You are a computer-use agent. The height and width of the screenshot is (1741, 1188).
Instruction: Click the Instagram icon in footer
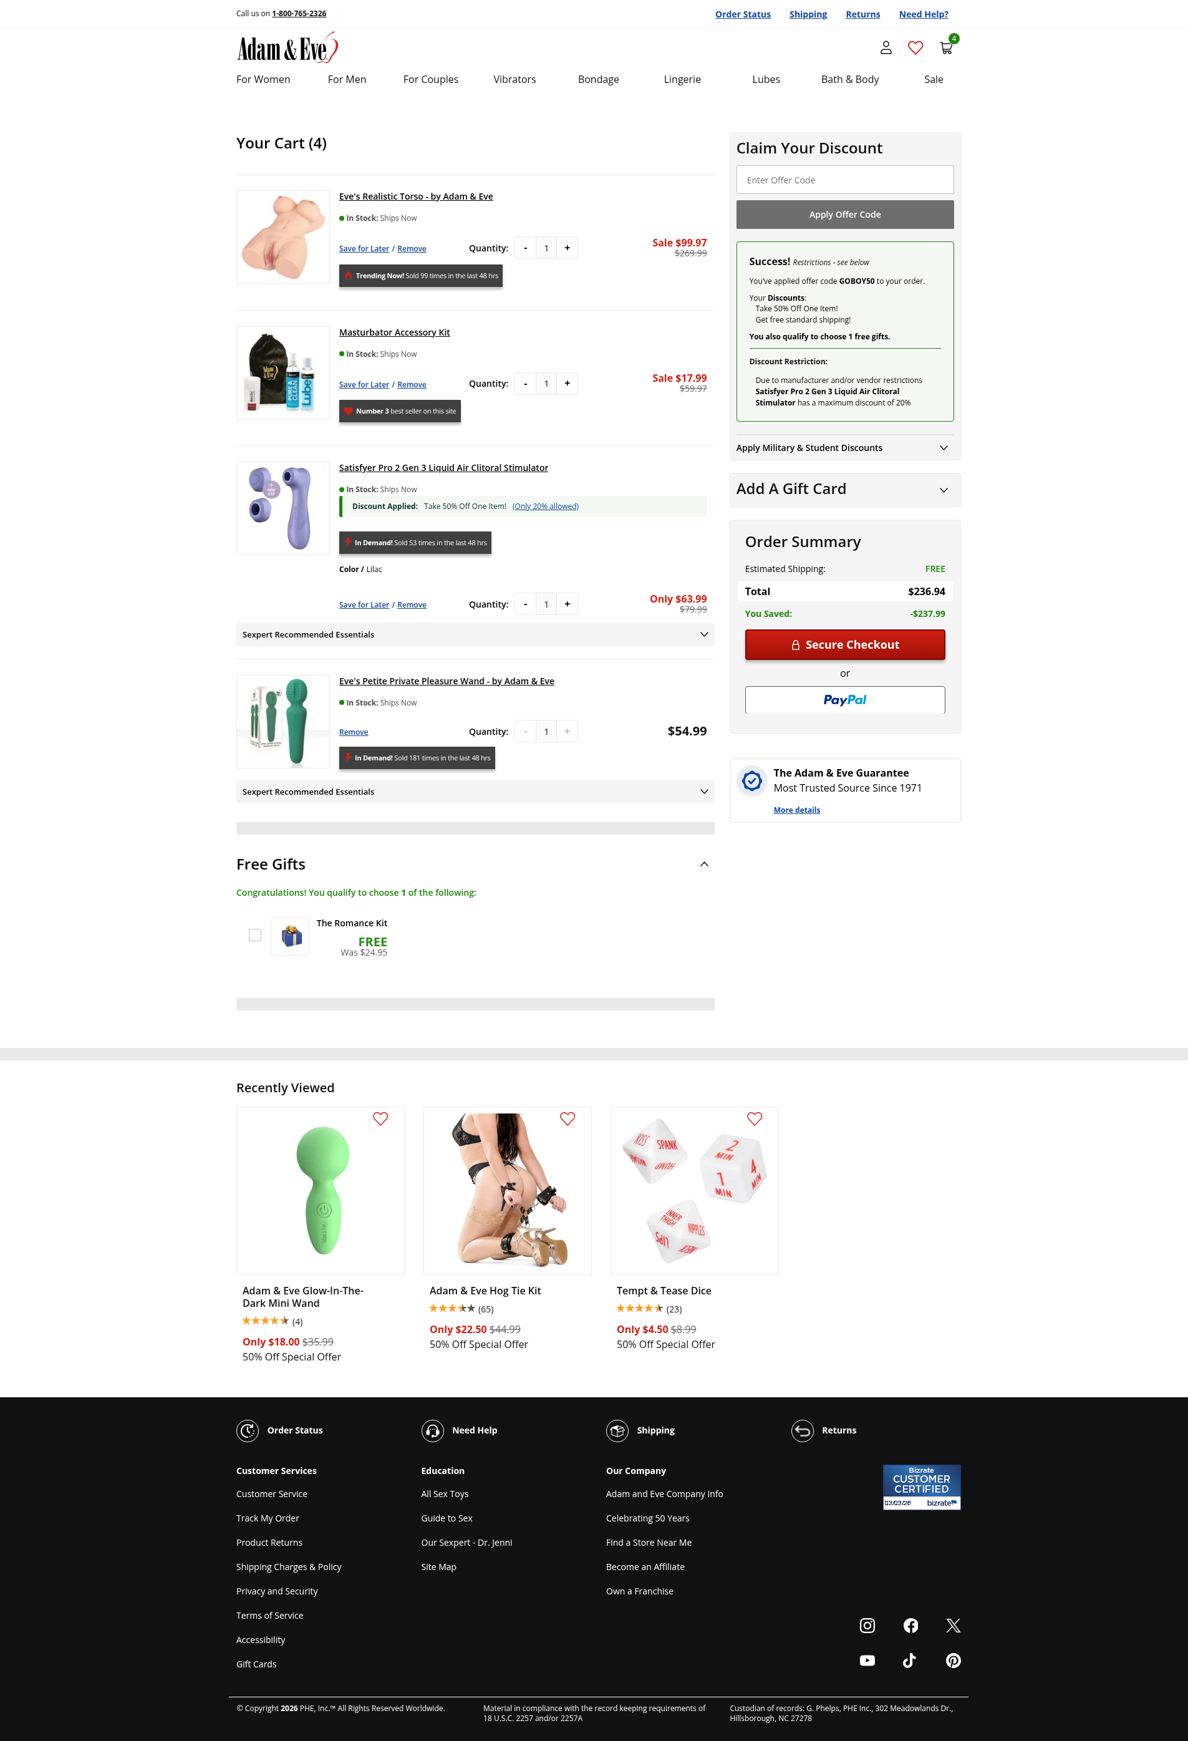[867, 1625]
